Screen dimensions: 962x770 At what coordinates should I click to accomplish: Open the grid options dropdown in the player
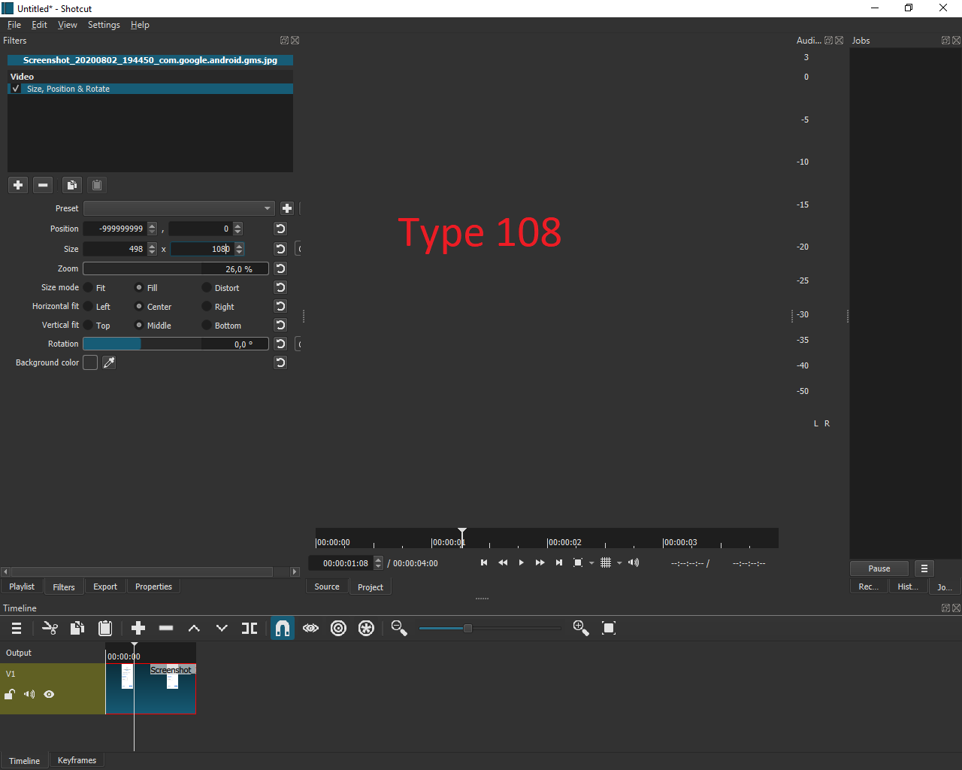click(619, 562)
